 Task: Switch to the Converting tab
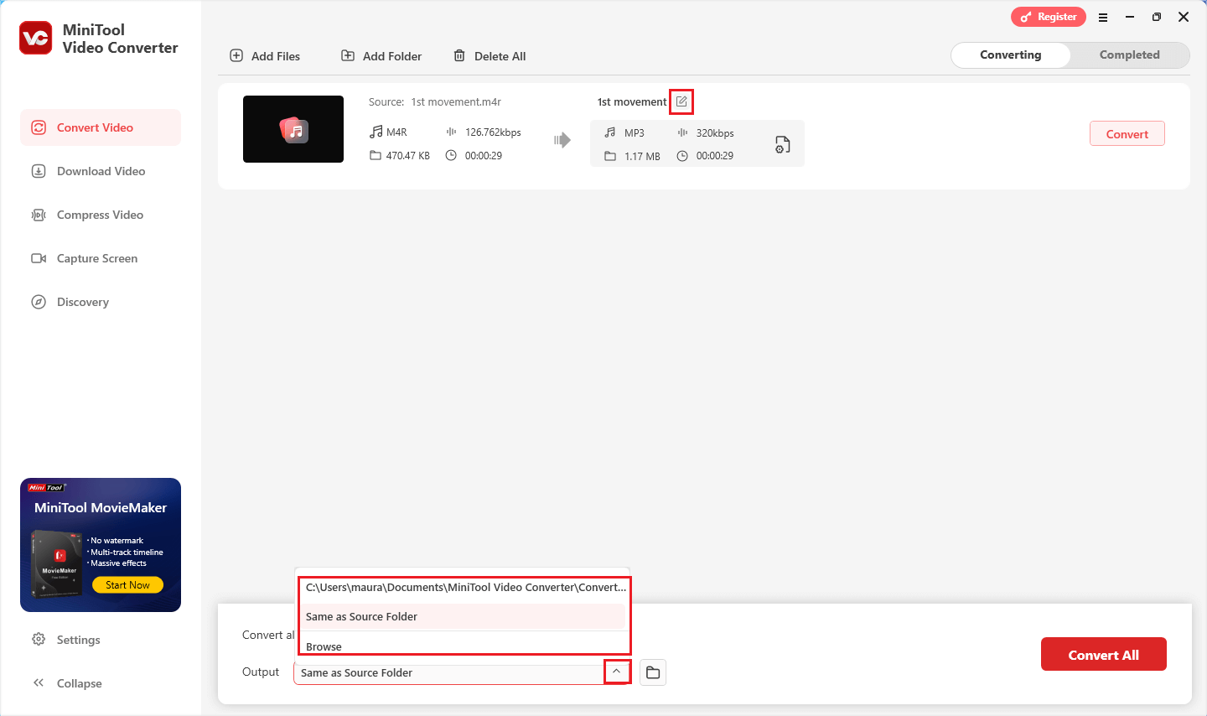click(1011, 54)
